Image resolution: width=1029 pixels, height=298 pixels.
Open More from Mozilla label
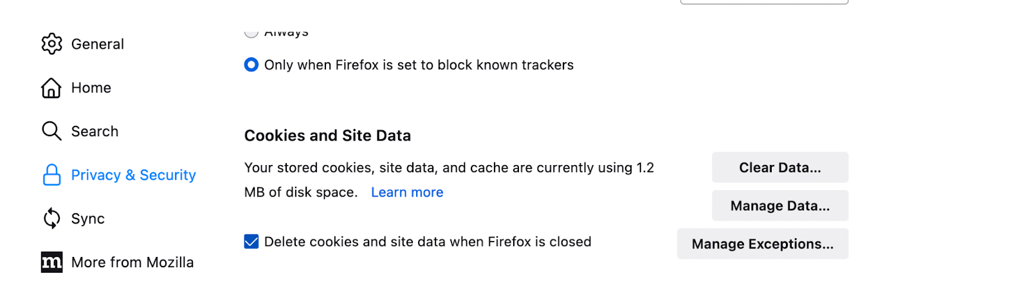(132, 262)
